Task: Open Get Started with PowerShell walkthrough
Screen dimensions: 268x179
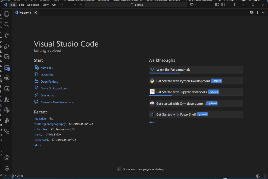Action: (196, 114)
